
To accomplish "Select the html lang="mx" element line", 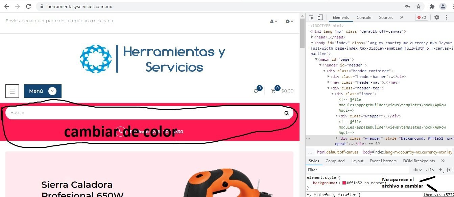I will coord(358,31).
